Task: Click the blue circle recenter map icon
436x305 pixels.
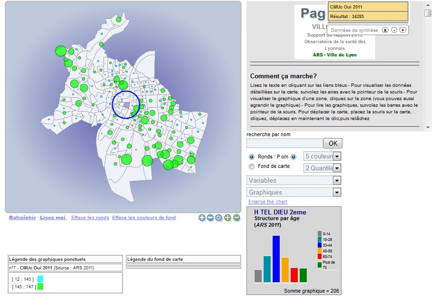Action: pyautogui.click(x=218, y=218)
